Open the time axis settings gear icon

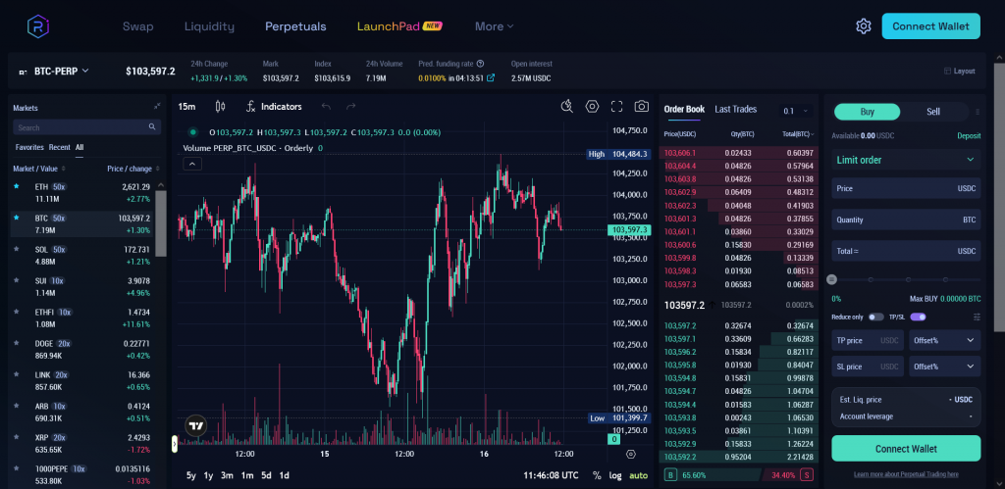pos(631,454)
